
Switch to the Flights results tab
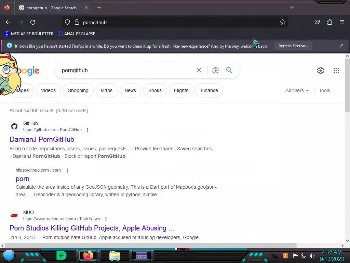point(181,90)
